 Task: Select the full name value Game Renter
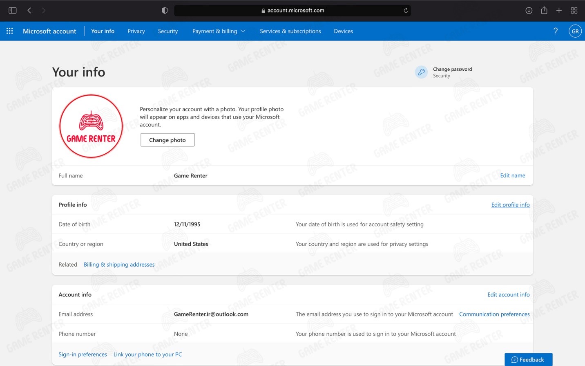[x=190, y=175]
